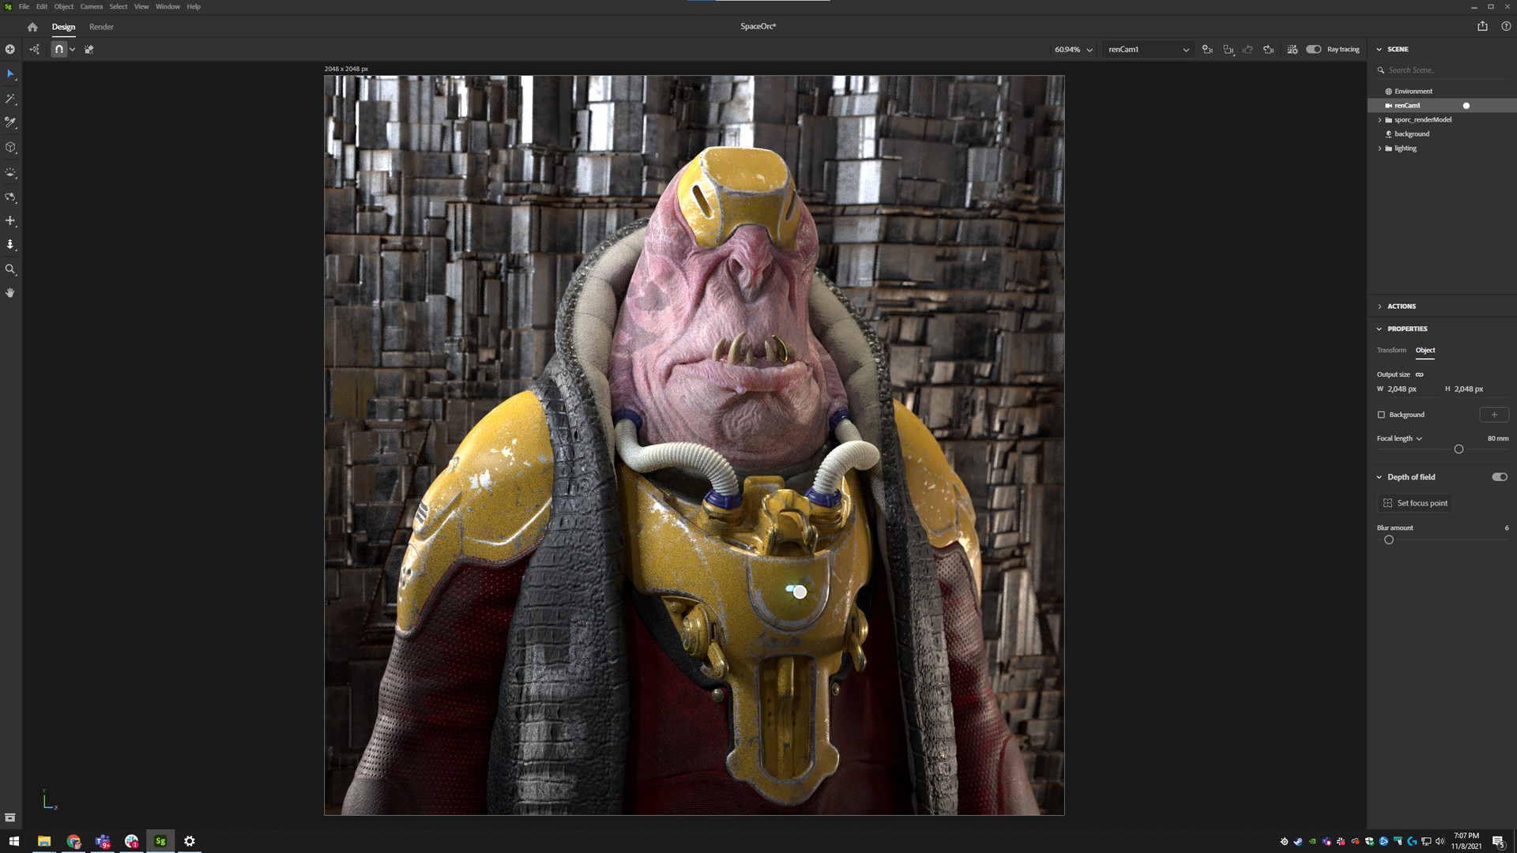Click the frame selection camera icon

coord(1228,49)
